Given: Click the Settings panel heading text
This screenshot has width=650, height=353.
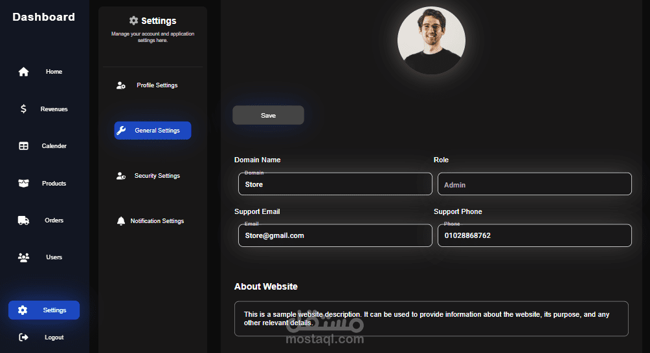Looking at the screenshot, I should [x=159, y=21].
